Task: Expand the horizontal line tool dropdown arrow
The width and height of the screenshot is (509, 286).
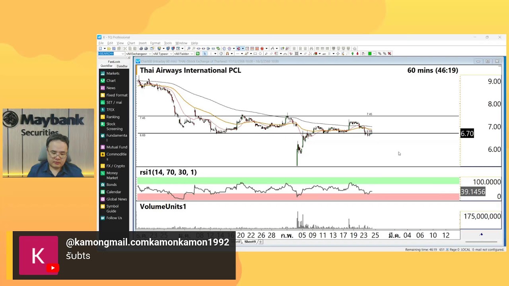Action: tap(242, 54)
